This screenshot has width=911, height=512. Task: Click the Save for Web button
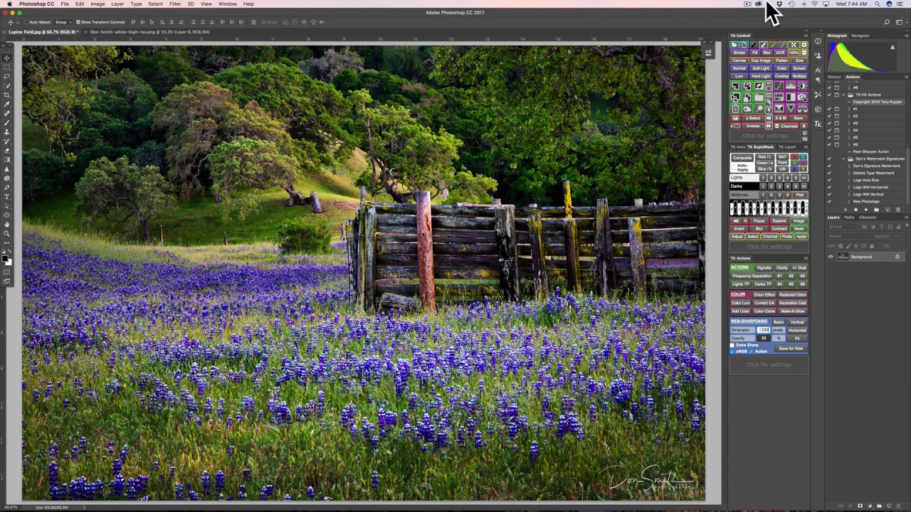(791, 348)
